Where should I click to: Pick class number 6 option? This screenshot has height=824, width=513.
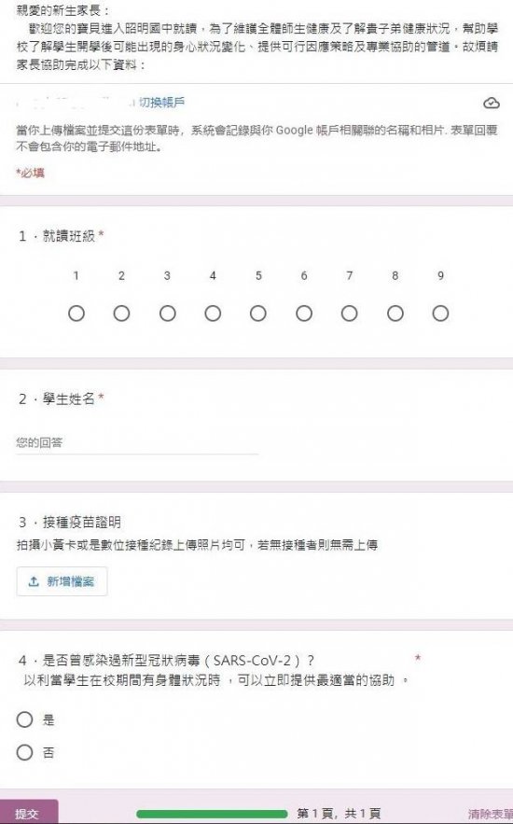(x=304, y=314)
